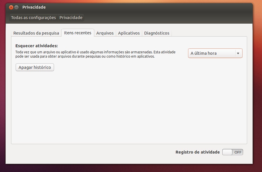Click the Privacidade window title

pos(34,7)
